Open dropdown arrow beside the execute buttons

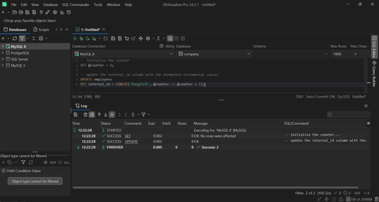point(99,38)
